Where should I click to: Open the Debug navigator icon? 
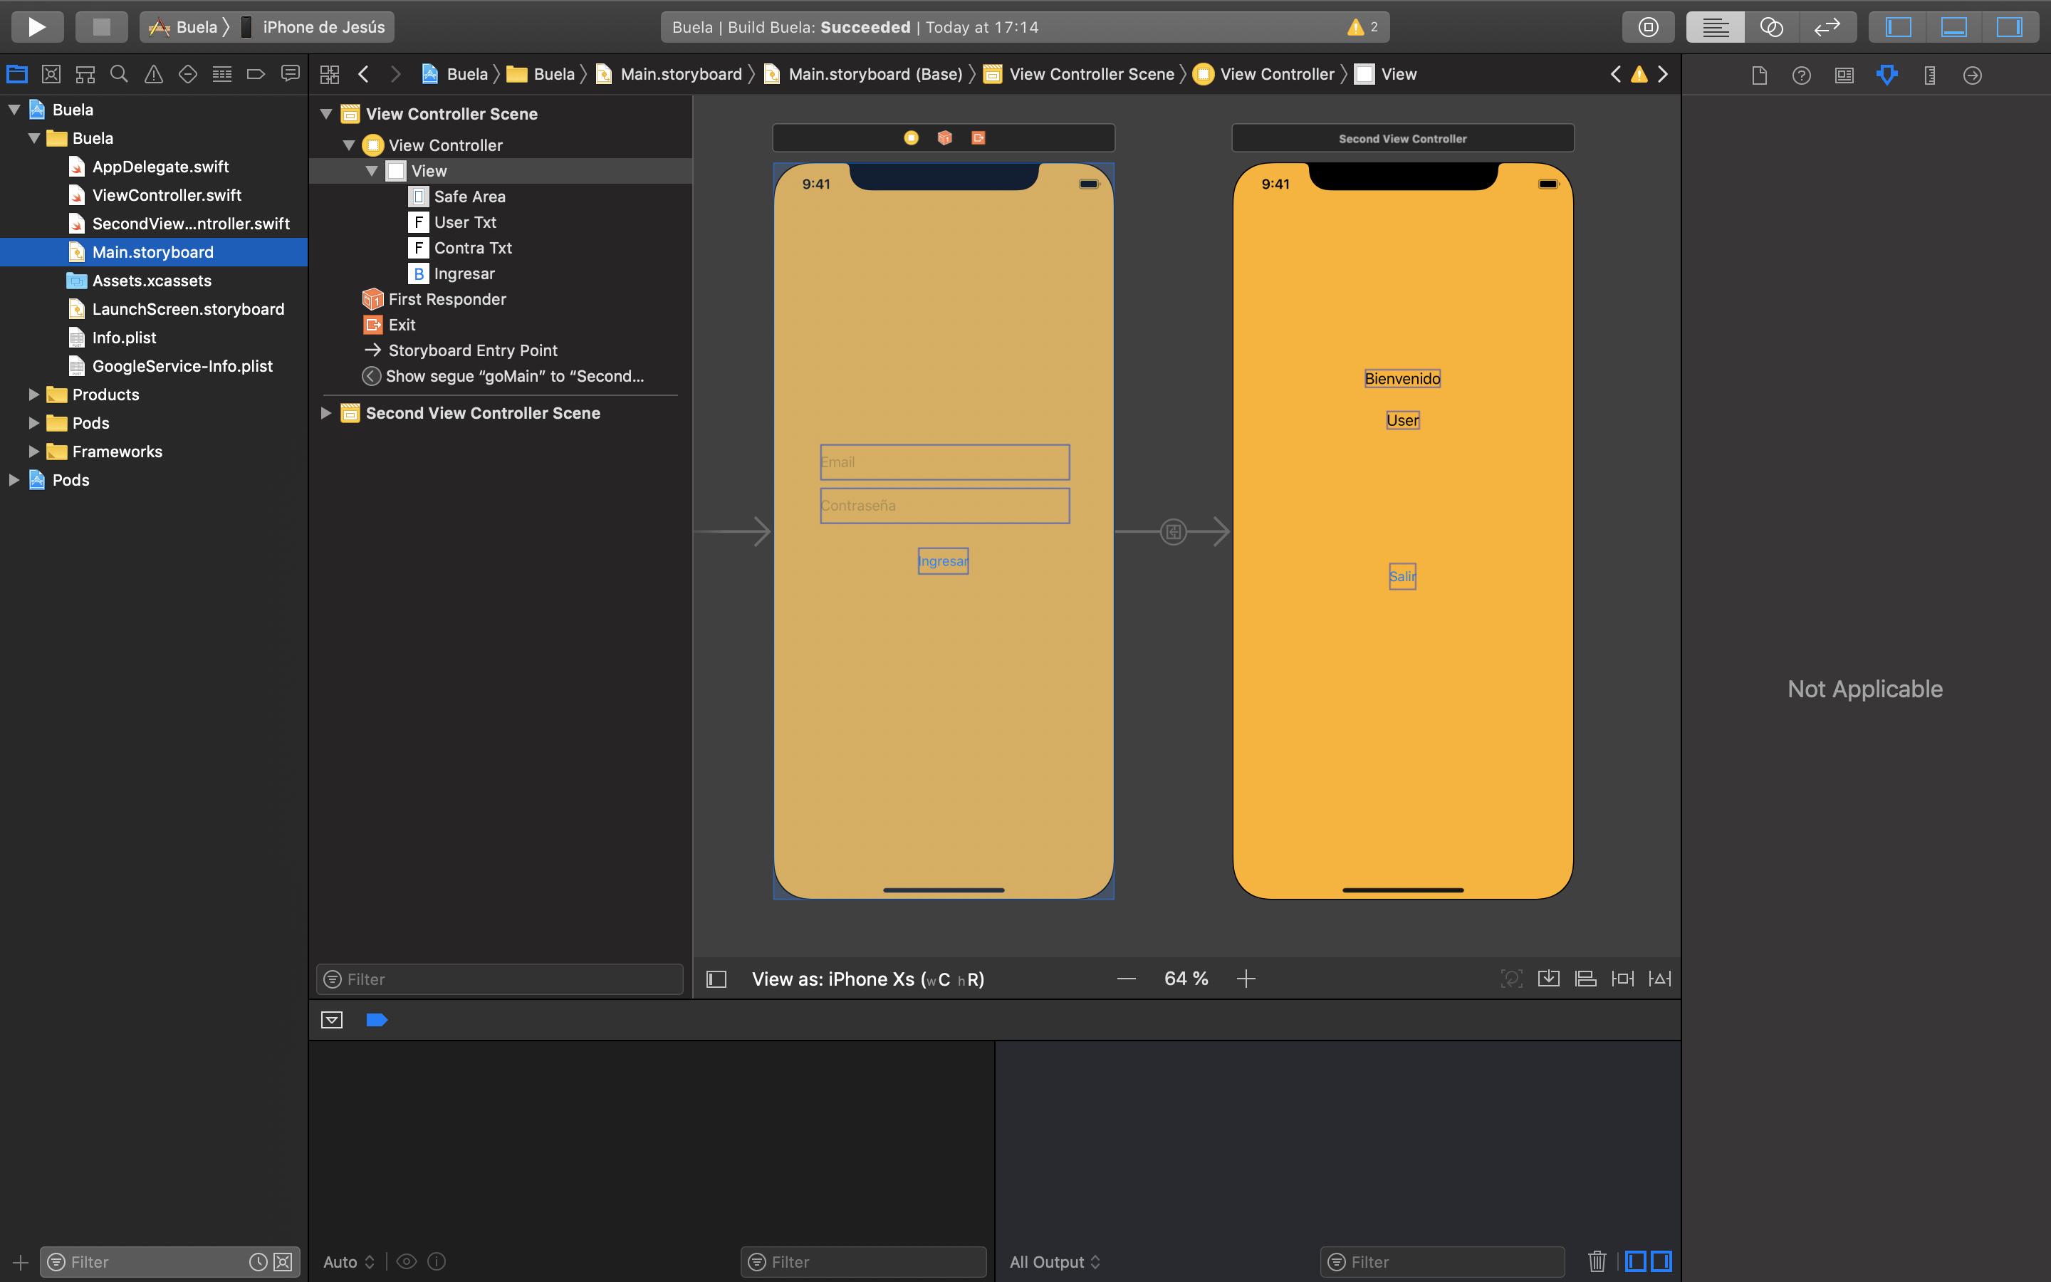[222, 75]
